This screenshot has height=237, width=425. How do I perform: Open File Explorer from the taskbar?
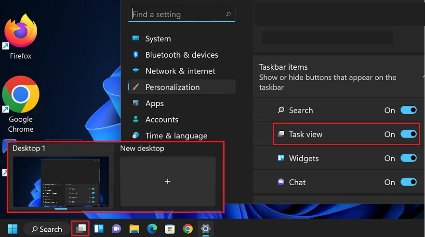point(134,229)
